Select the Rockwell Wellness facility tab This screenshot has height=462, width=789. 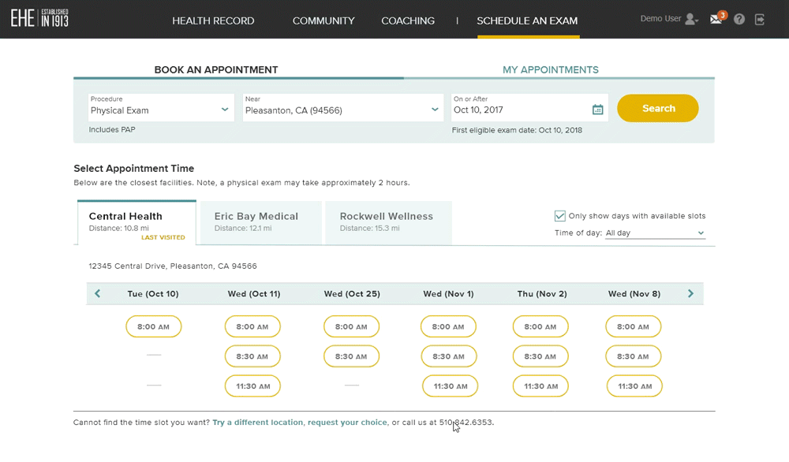388,223
